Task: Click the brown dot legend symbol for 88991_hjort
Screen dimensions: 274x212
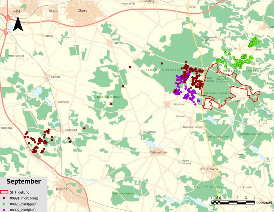Action: tap(4, 198)
